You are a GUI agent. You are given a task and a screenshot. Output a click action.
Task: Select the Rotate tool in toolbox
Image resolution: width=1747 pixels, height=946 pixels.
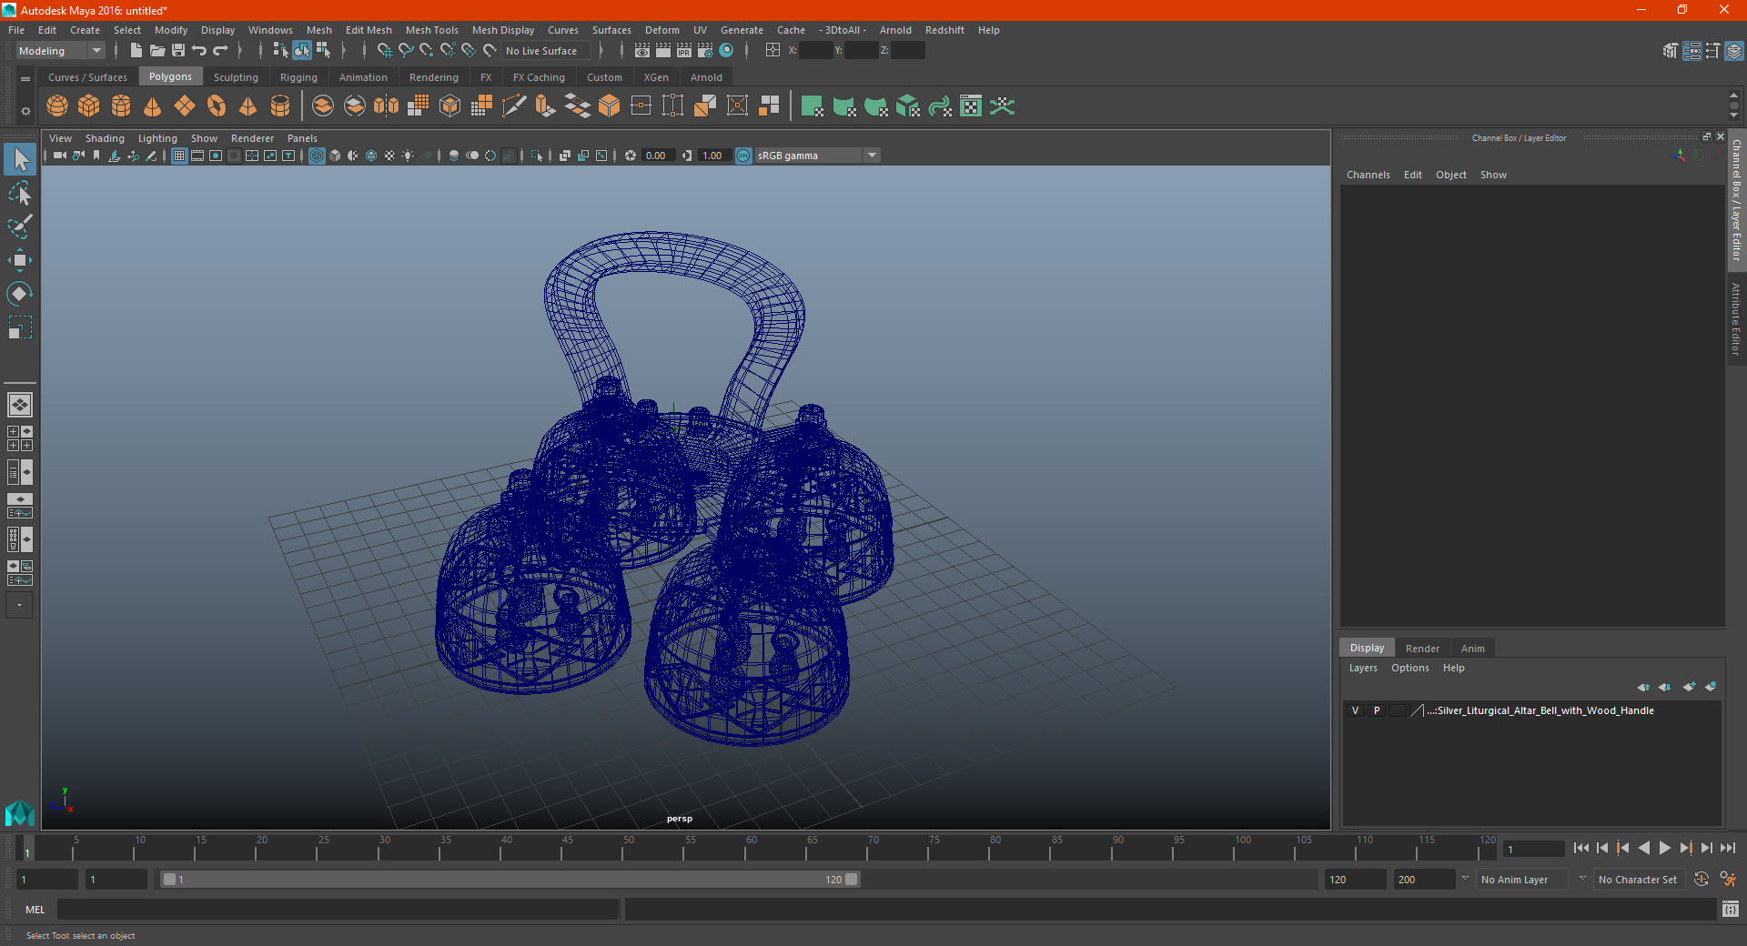pos(19,294)
